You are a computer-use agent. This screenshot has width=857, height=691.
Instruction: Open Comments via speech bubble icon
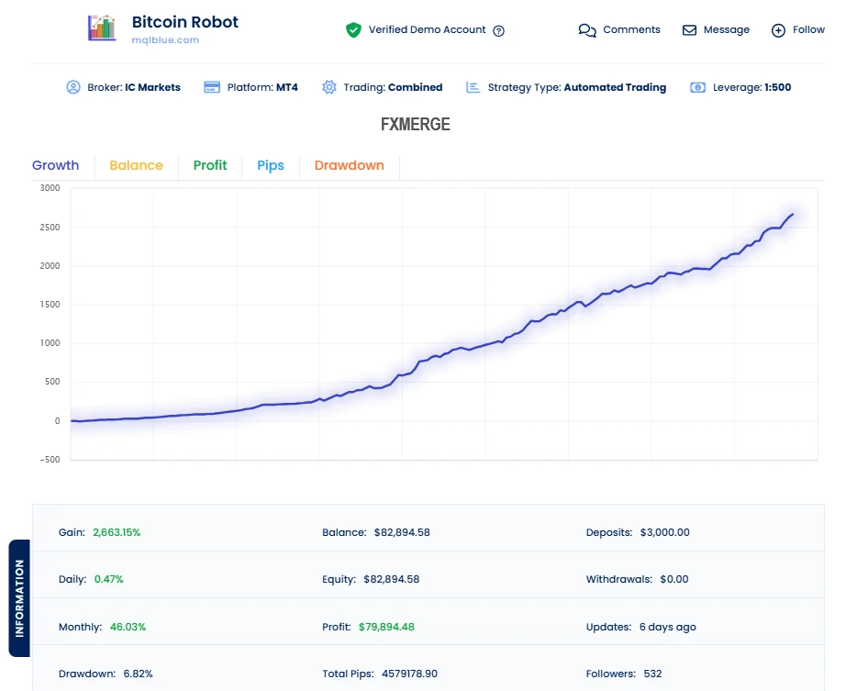coord(587,30)
